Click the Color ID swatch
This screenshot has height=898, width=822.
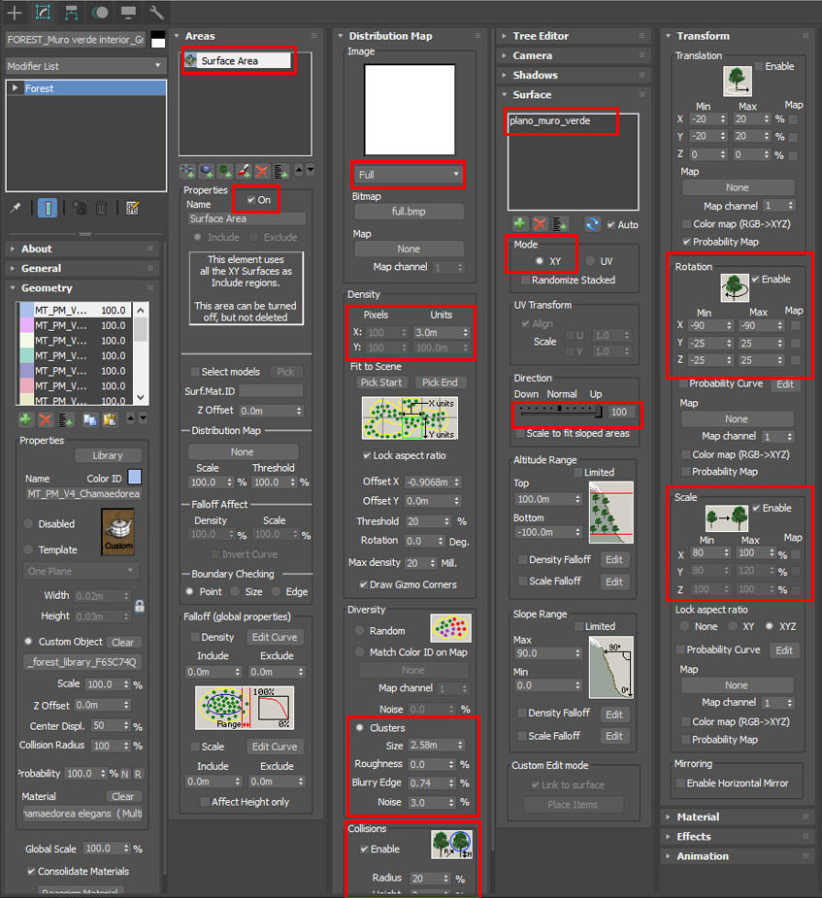(135, 477)
